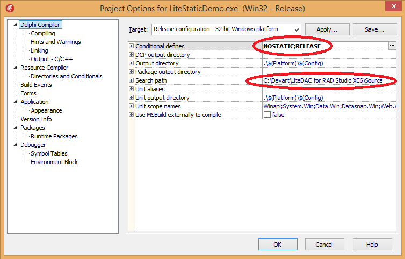
Task: Open Help for project options
Action: [x=372, y=245]
